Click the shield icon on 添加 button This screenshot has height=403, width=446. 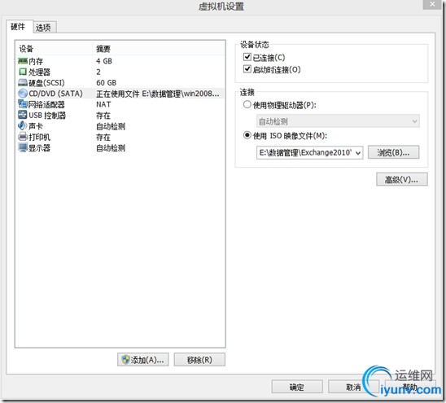125,360
